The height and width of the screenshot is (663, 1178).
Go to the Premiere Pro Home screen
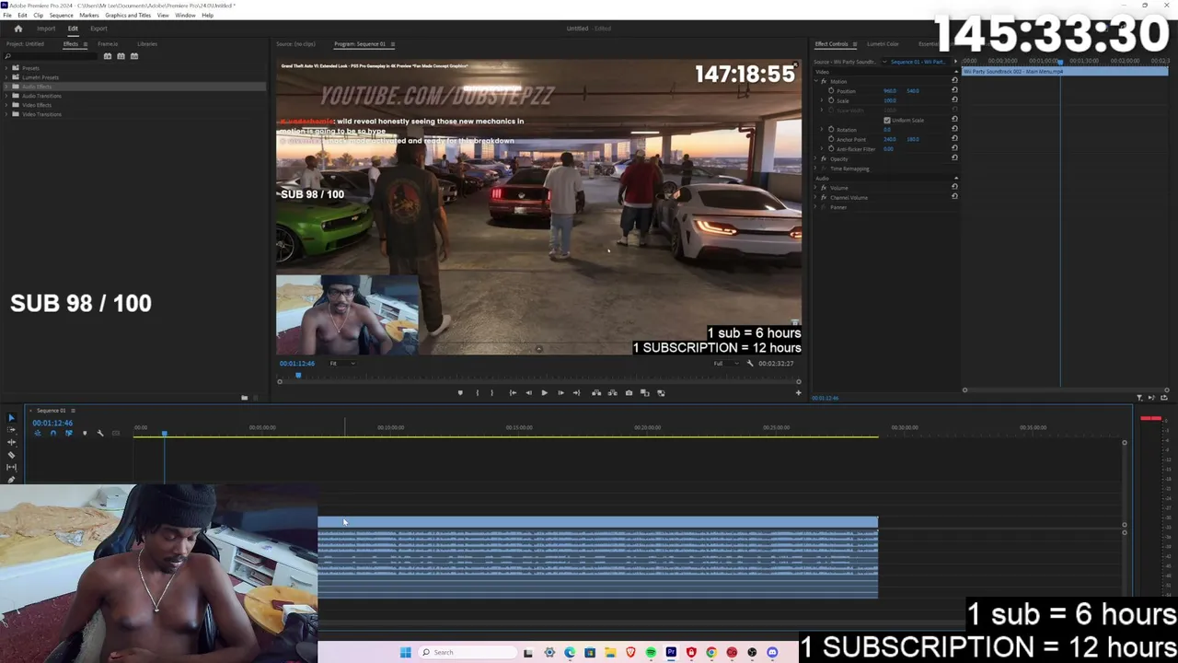coord(17,29)
